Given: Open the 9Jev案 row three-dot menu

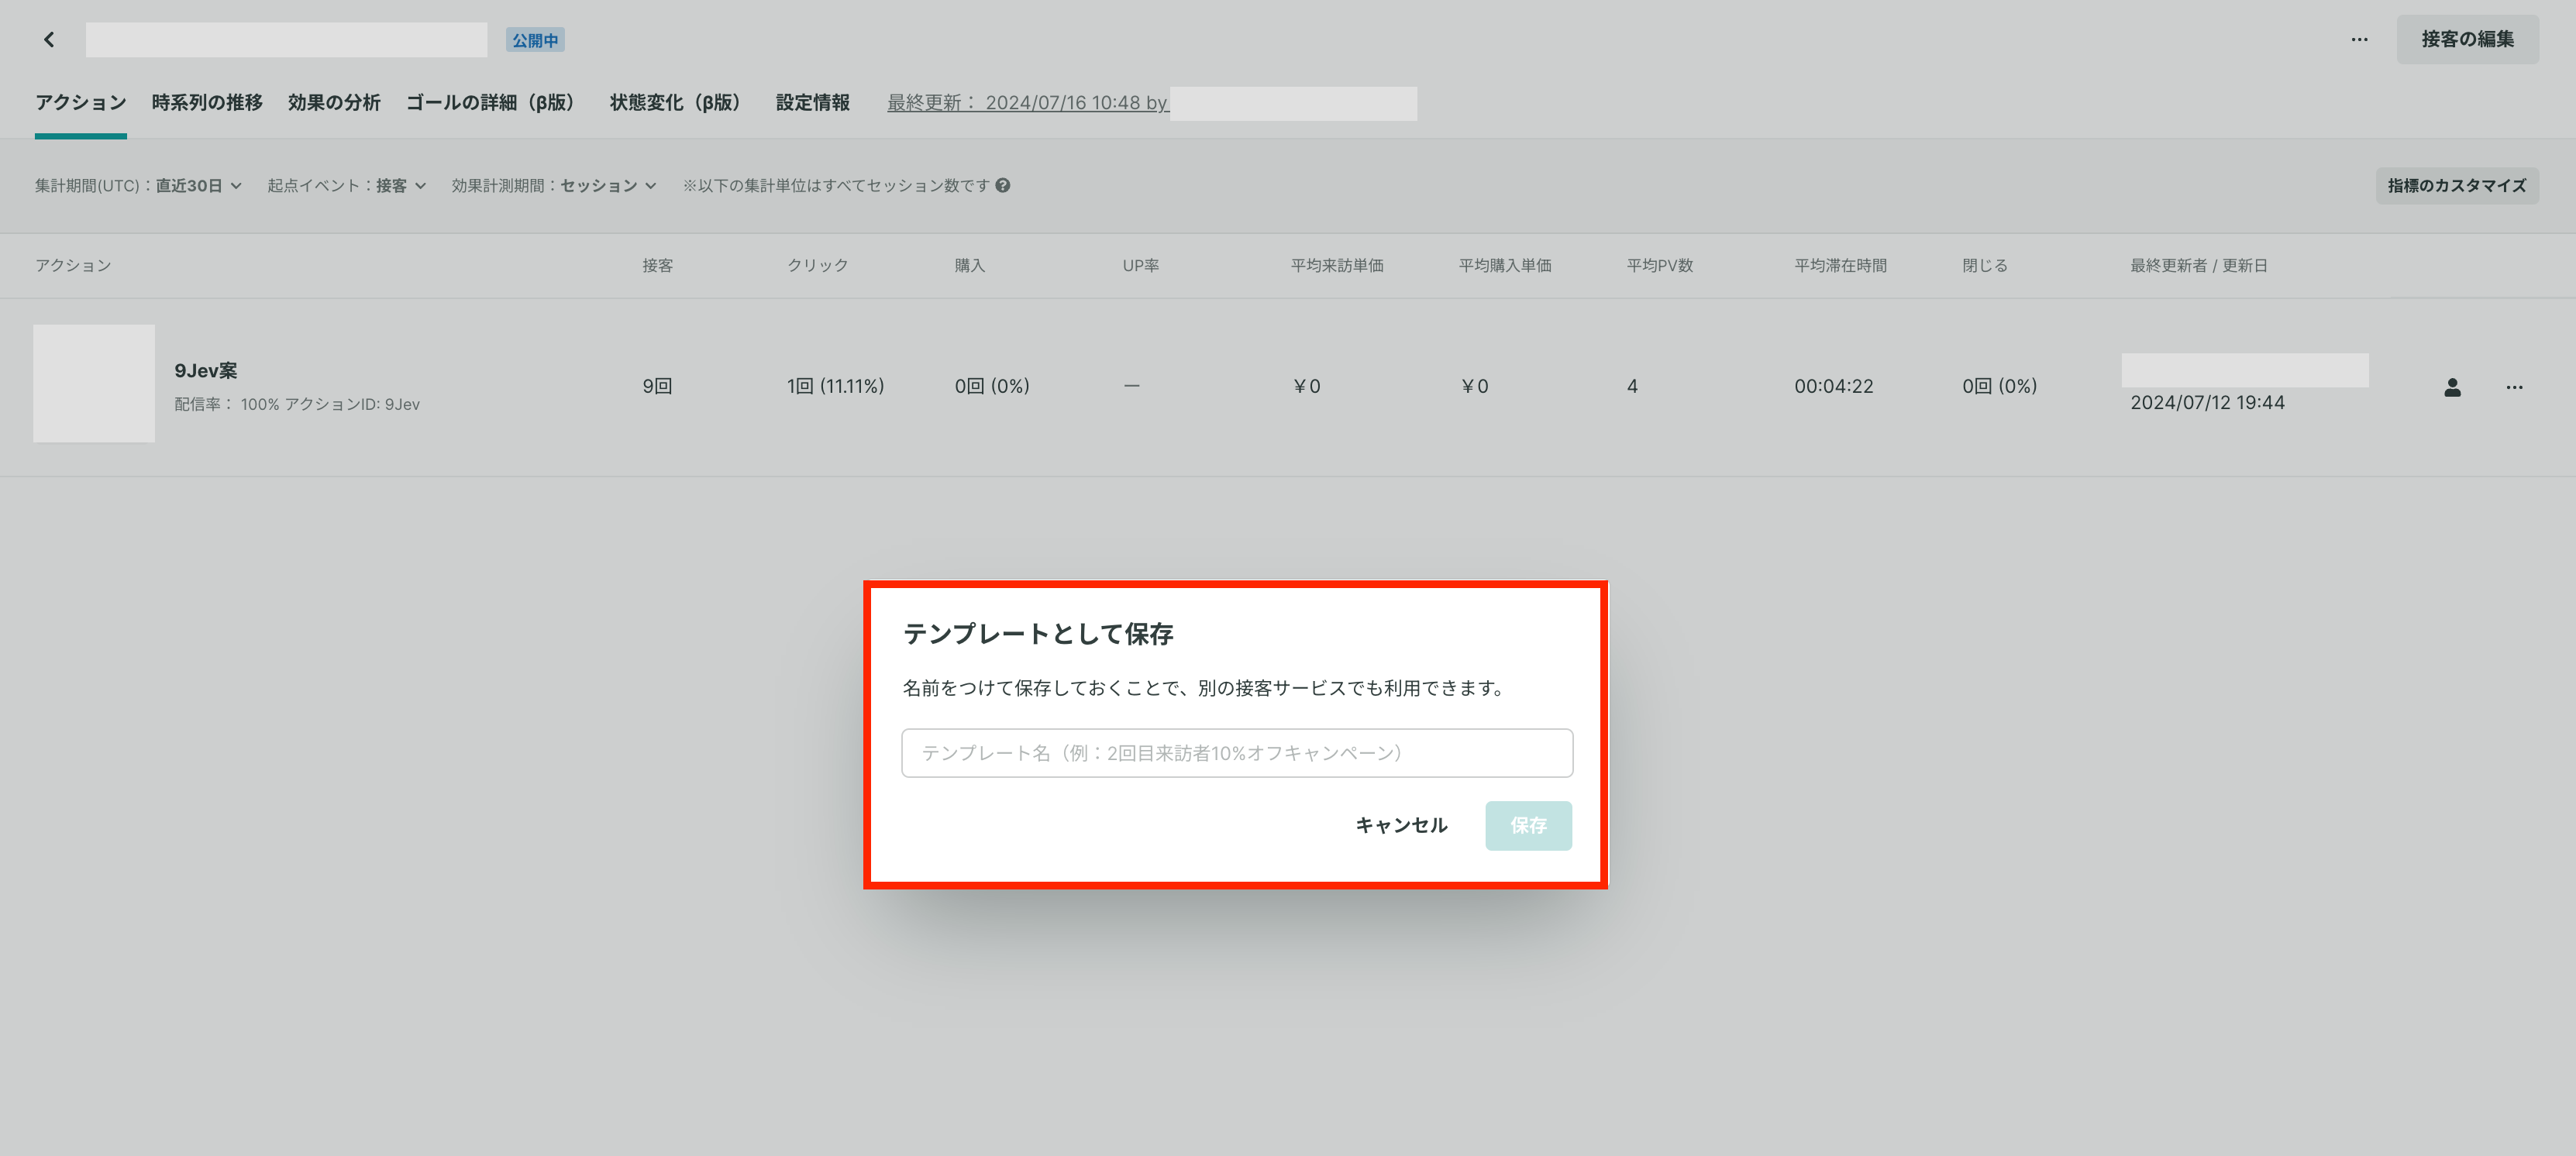Looking at the screenshot, I should 2514,387.
